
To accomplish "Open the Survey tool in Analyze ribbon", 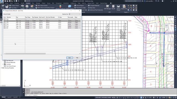I will (3, 7).
